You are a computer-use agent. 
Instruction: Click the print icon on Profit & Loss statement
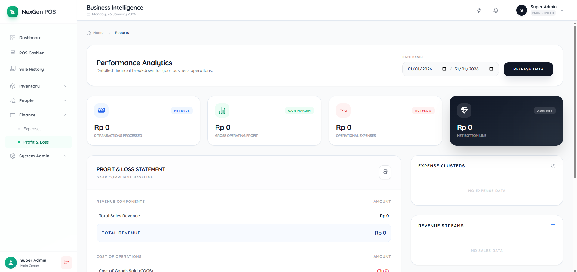coord(385,172)
